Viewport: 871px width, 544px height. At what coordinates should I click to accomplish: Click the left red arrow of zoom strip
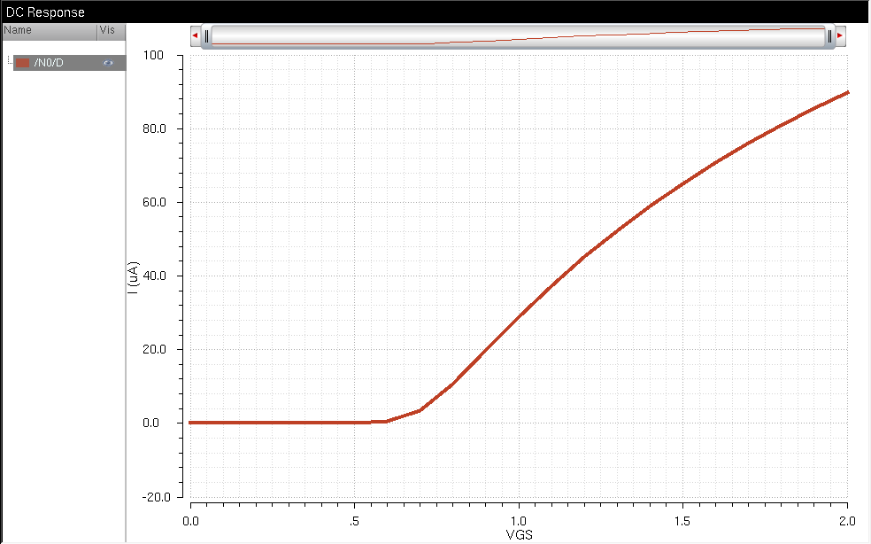pos(195,35)
